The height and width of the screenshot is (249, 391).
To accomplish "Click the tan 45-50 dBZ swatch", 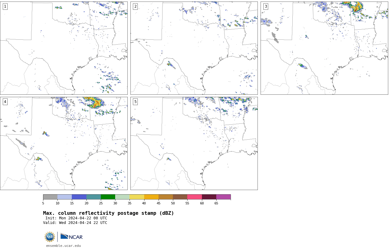I will (x=166, y=197).
